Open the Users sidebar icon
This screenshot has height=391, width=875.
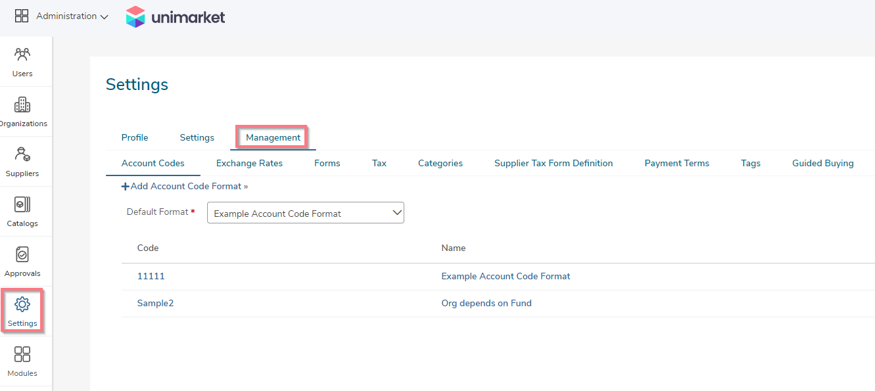point(22,54)
